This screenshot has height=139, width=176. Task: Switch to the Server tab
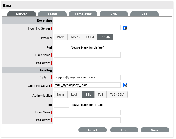click(22, 14)
